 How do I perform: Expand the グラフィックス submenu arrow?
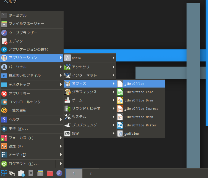pos(114,92)
